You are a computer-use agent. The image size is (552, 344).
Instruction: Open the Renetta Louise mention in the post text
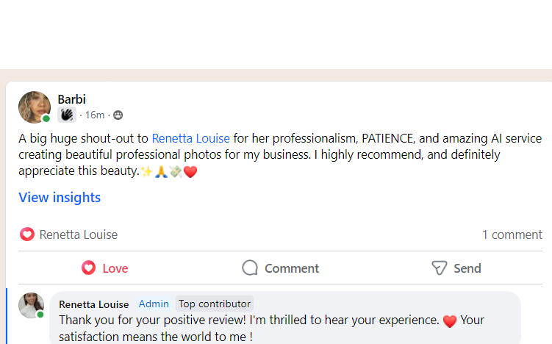[190, 138]
